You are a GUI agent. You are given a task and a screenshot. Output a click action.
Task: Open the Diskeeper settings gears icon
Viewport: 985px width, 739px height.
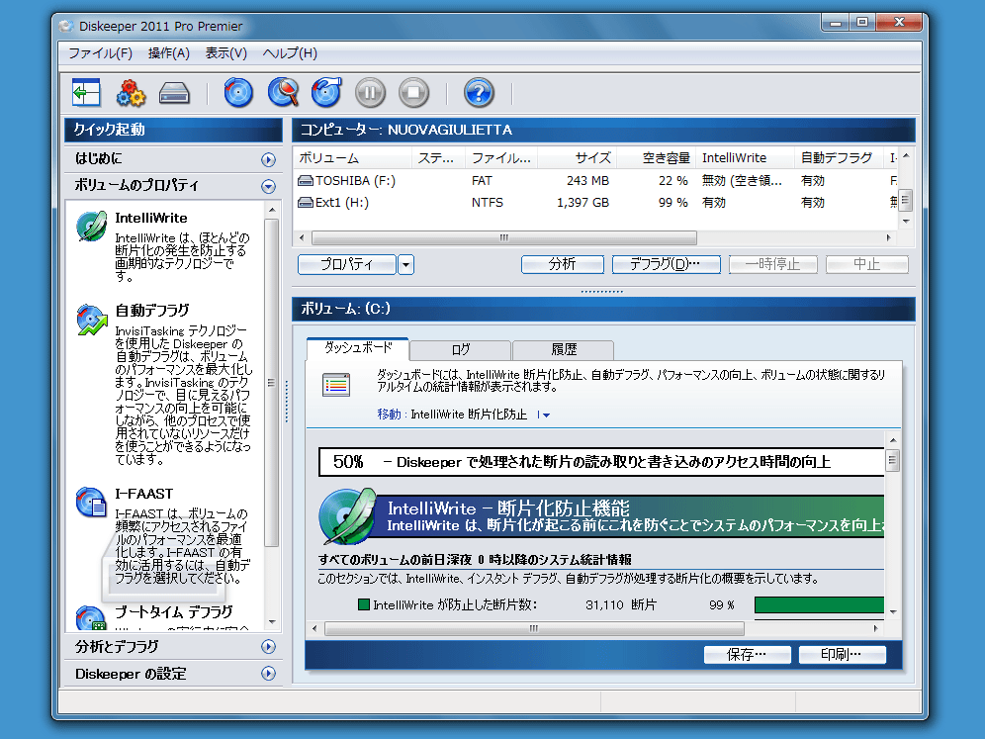point(130,93)
